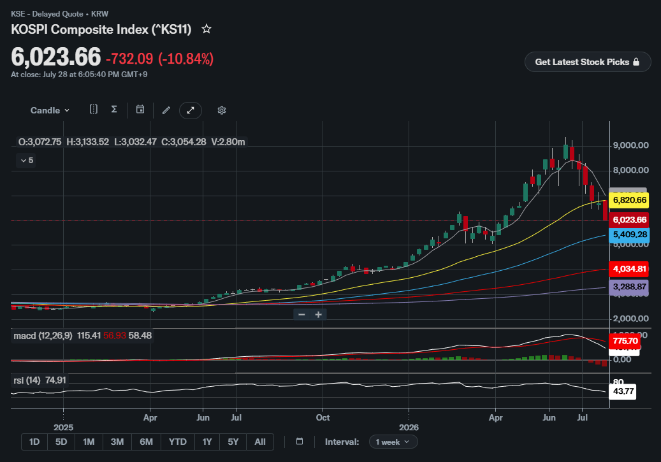Open the 1 week interval dropdown
This screenshot has width=661, height=462.
393,442
